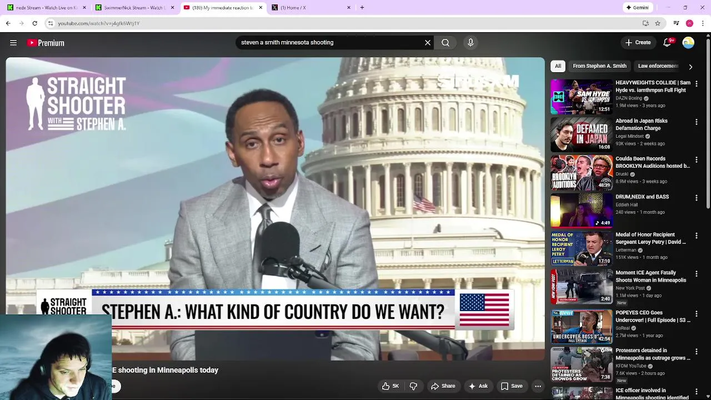Open Chrome media control icon
The height and width of the screenshot is (400, 711).
pyautogui.click(x=676, y=23)
